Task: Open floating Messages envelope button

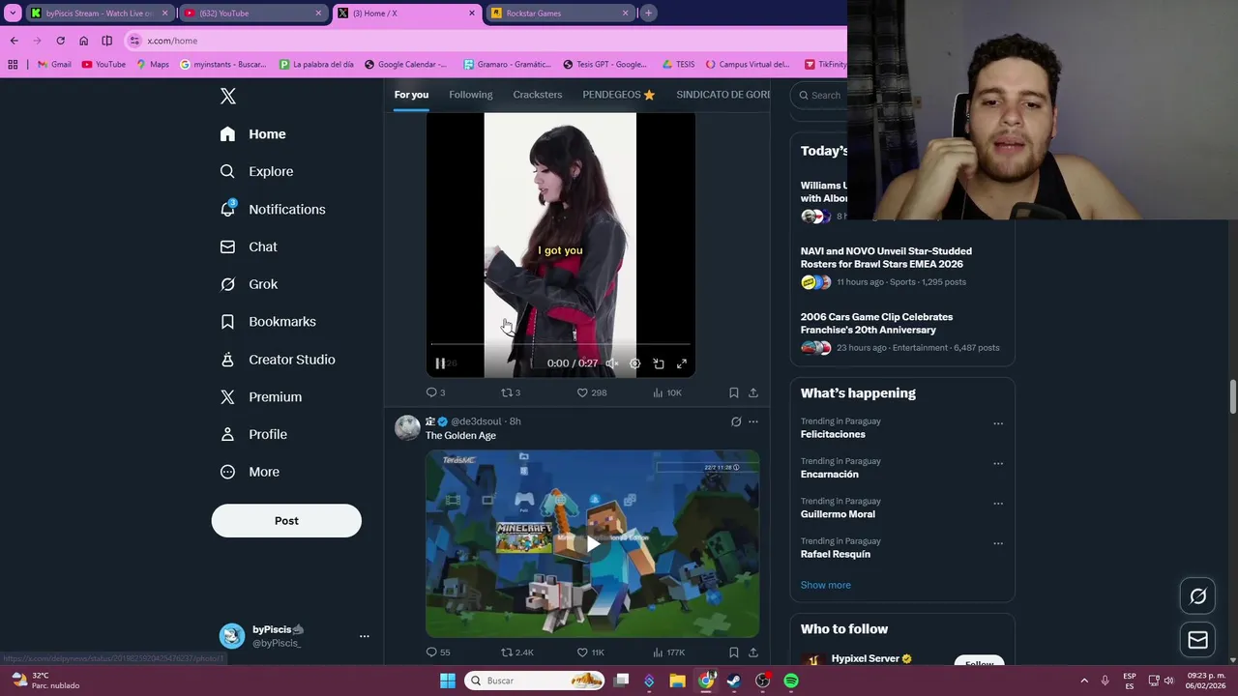Action: pyautogui.click(x=1197, y=640)
